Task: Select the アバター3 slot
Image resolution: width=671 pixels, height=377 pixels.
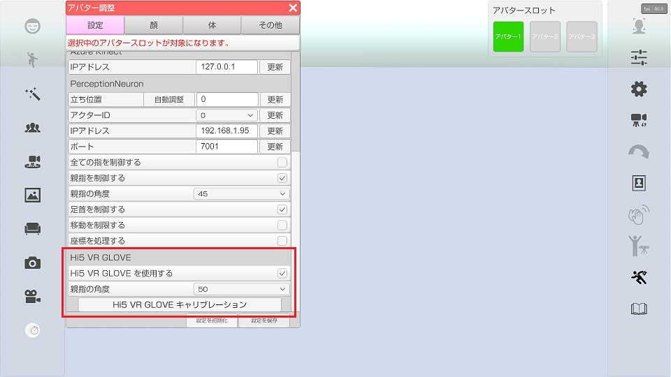Action: tap(582, 37)
